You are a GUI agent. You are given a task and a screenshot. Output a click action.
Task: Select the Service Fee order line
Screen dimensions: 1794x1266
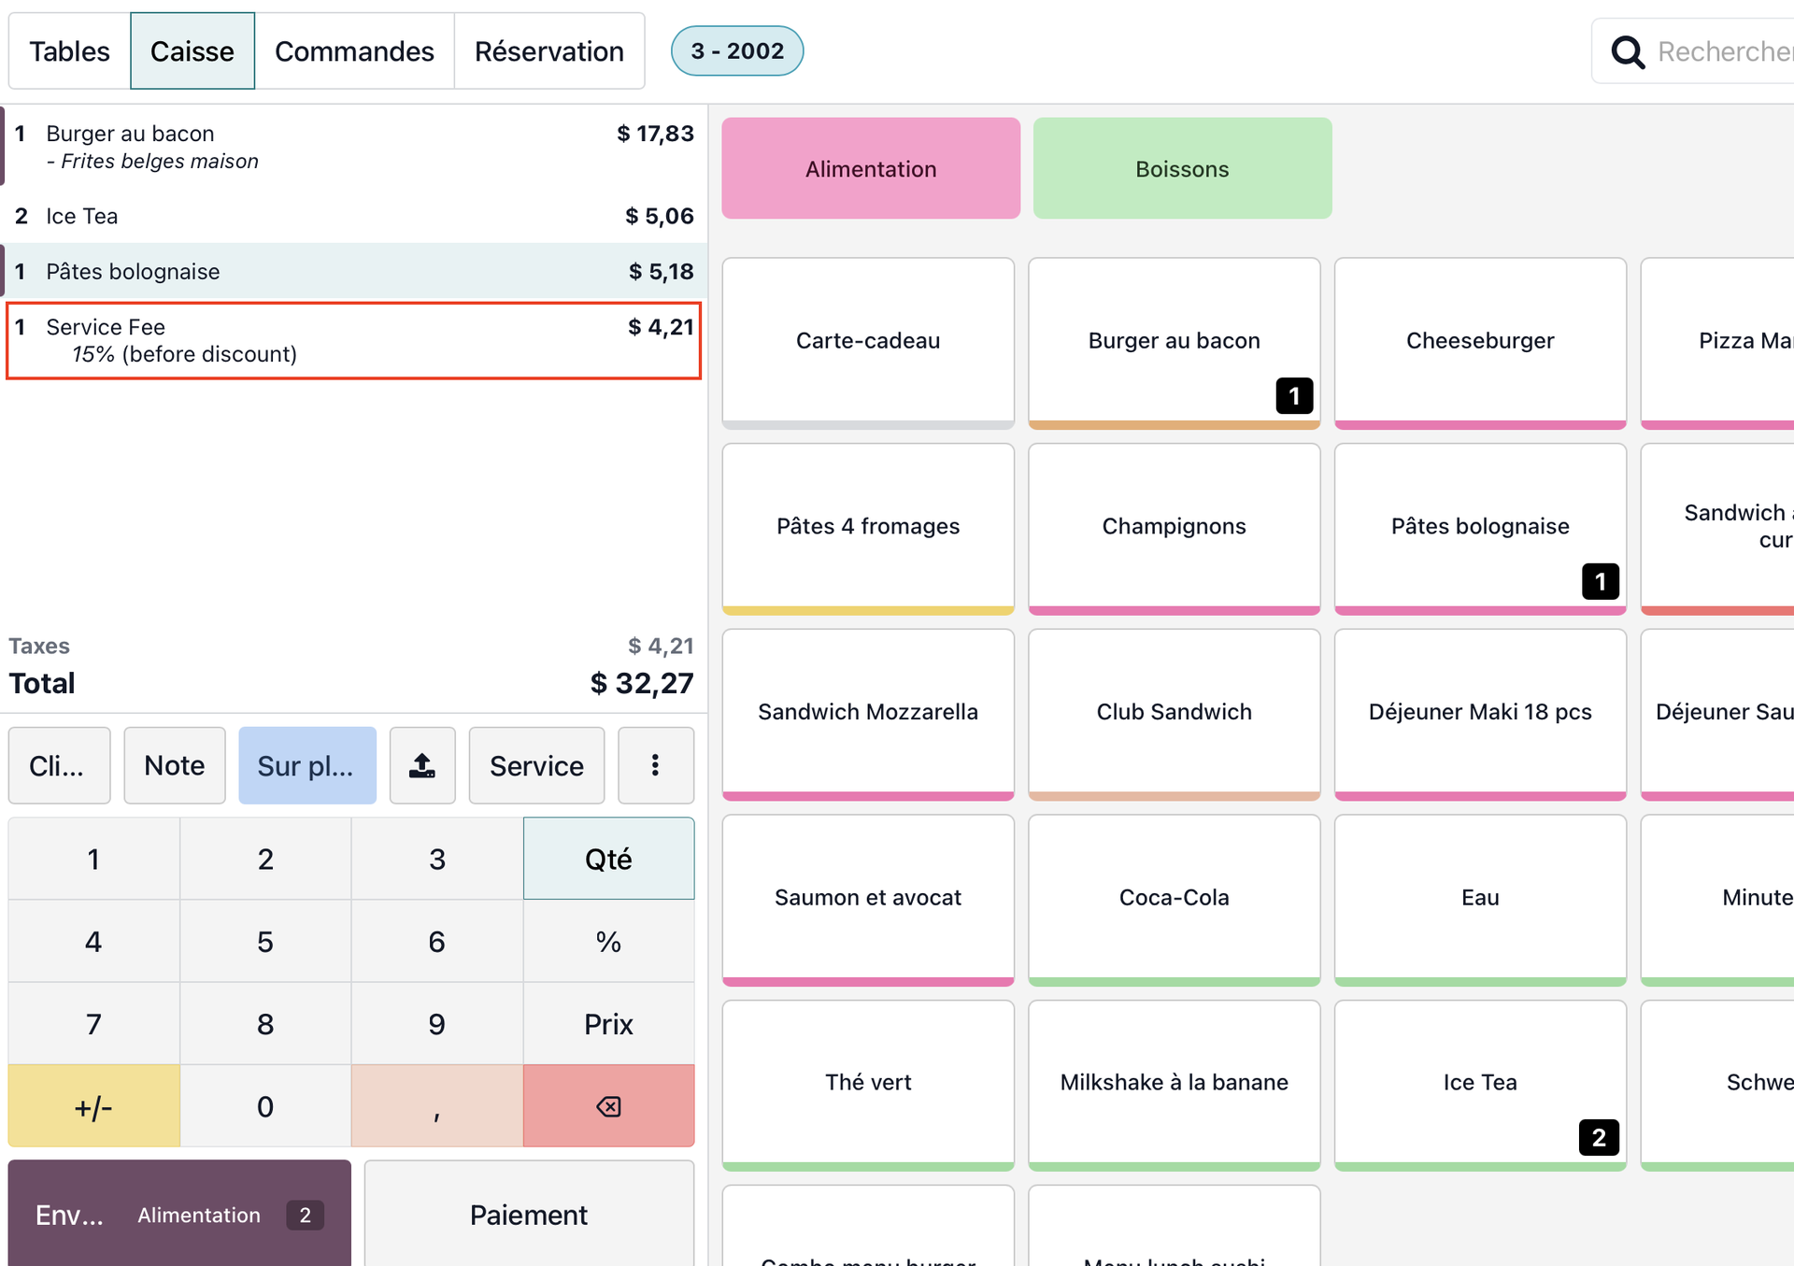point(354,340)
